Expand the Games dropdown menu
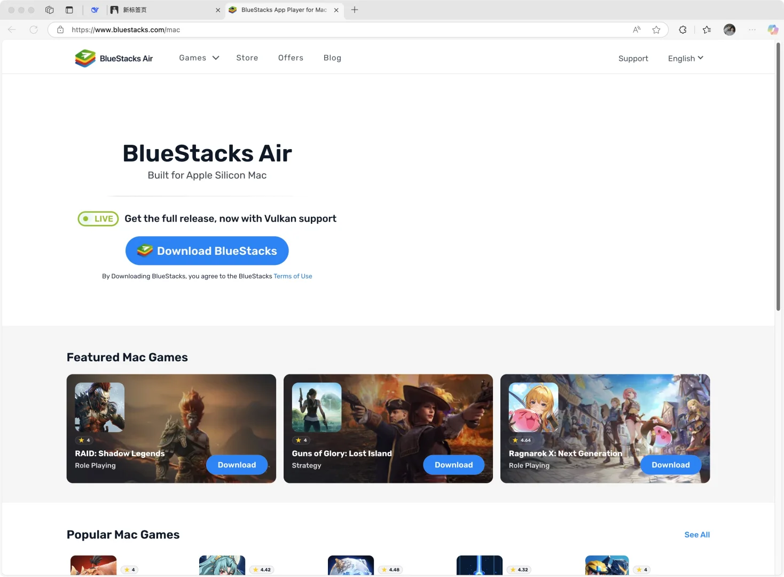The width and height of the screenshot is (784, 577). pyautogui.click(x=199, y=58)
